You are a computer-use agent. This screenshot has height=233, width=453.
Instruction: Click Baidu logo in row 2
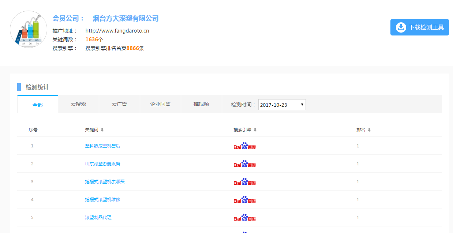pos(245,164)
